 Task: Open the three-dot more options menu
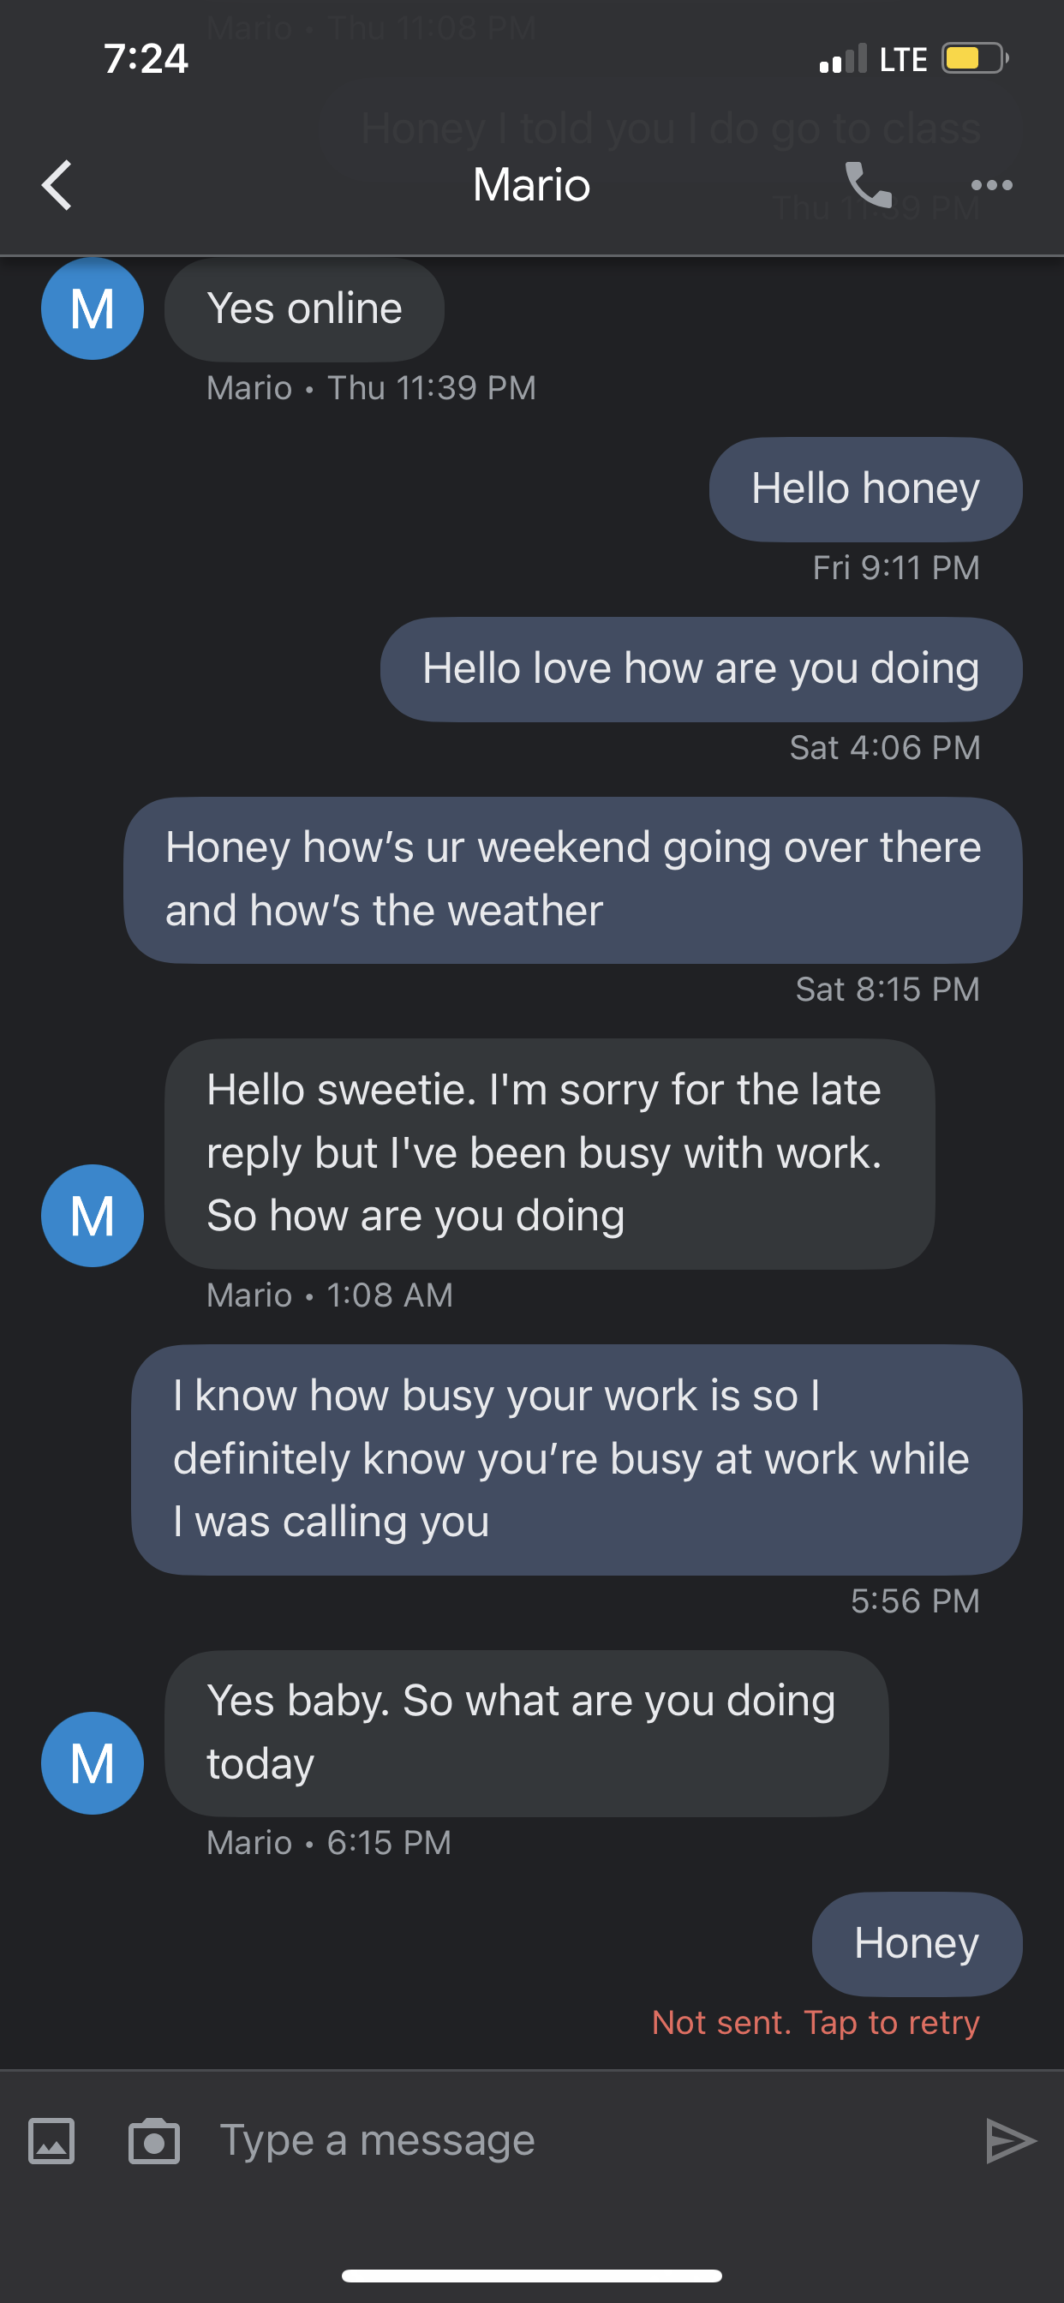pos(990,185)
